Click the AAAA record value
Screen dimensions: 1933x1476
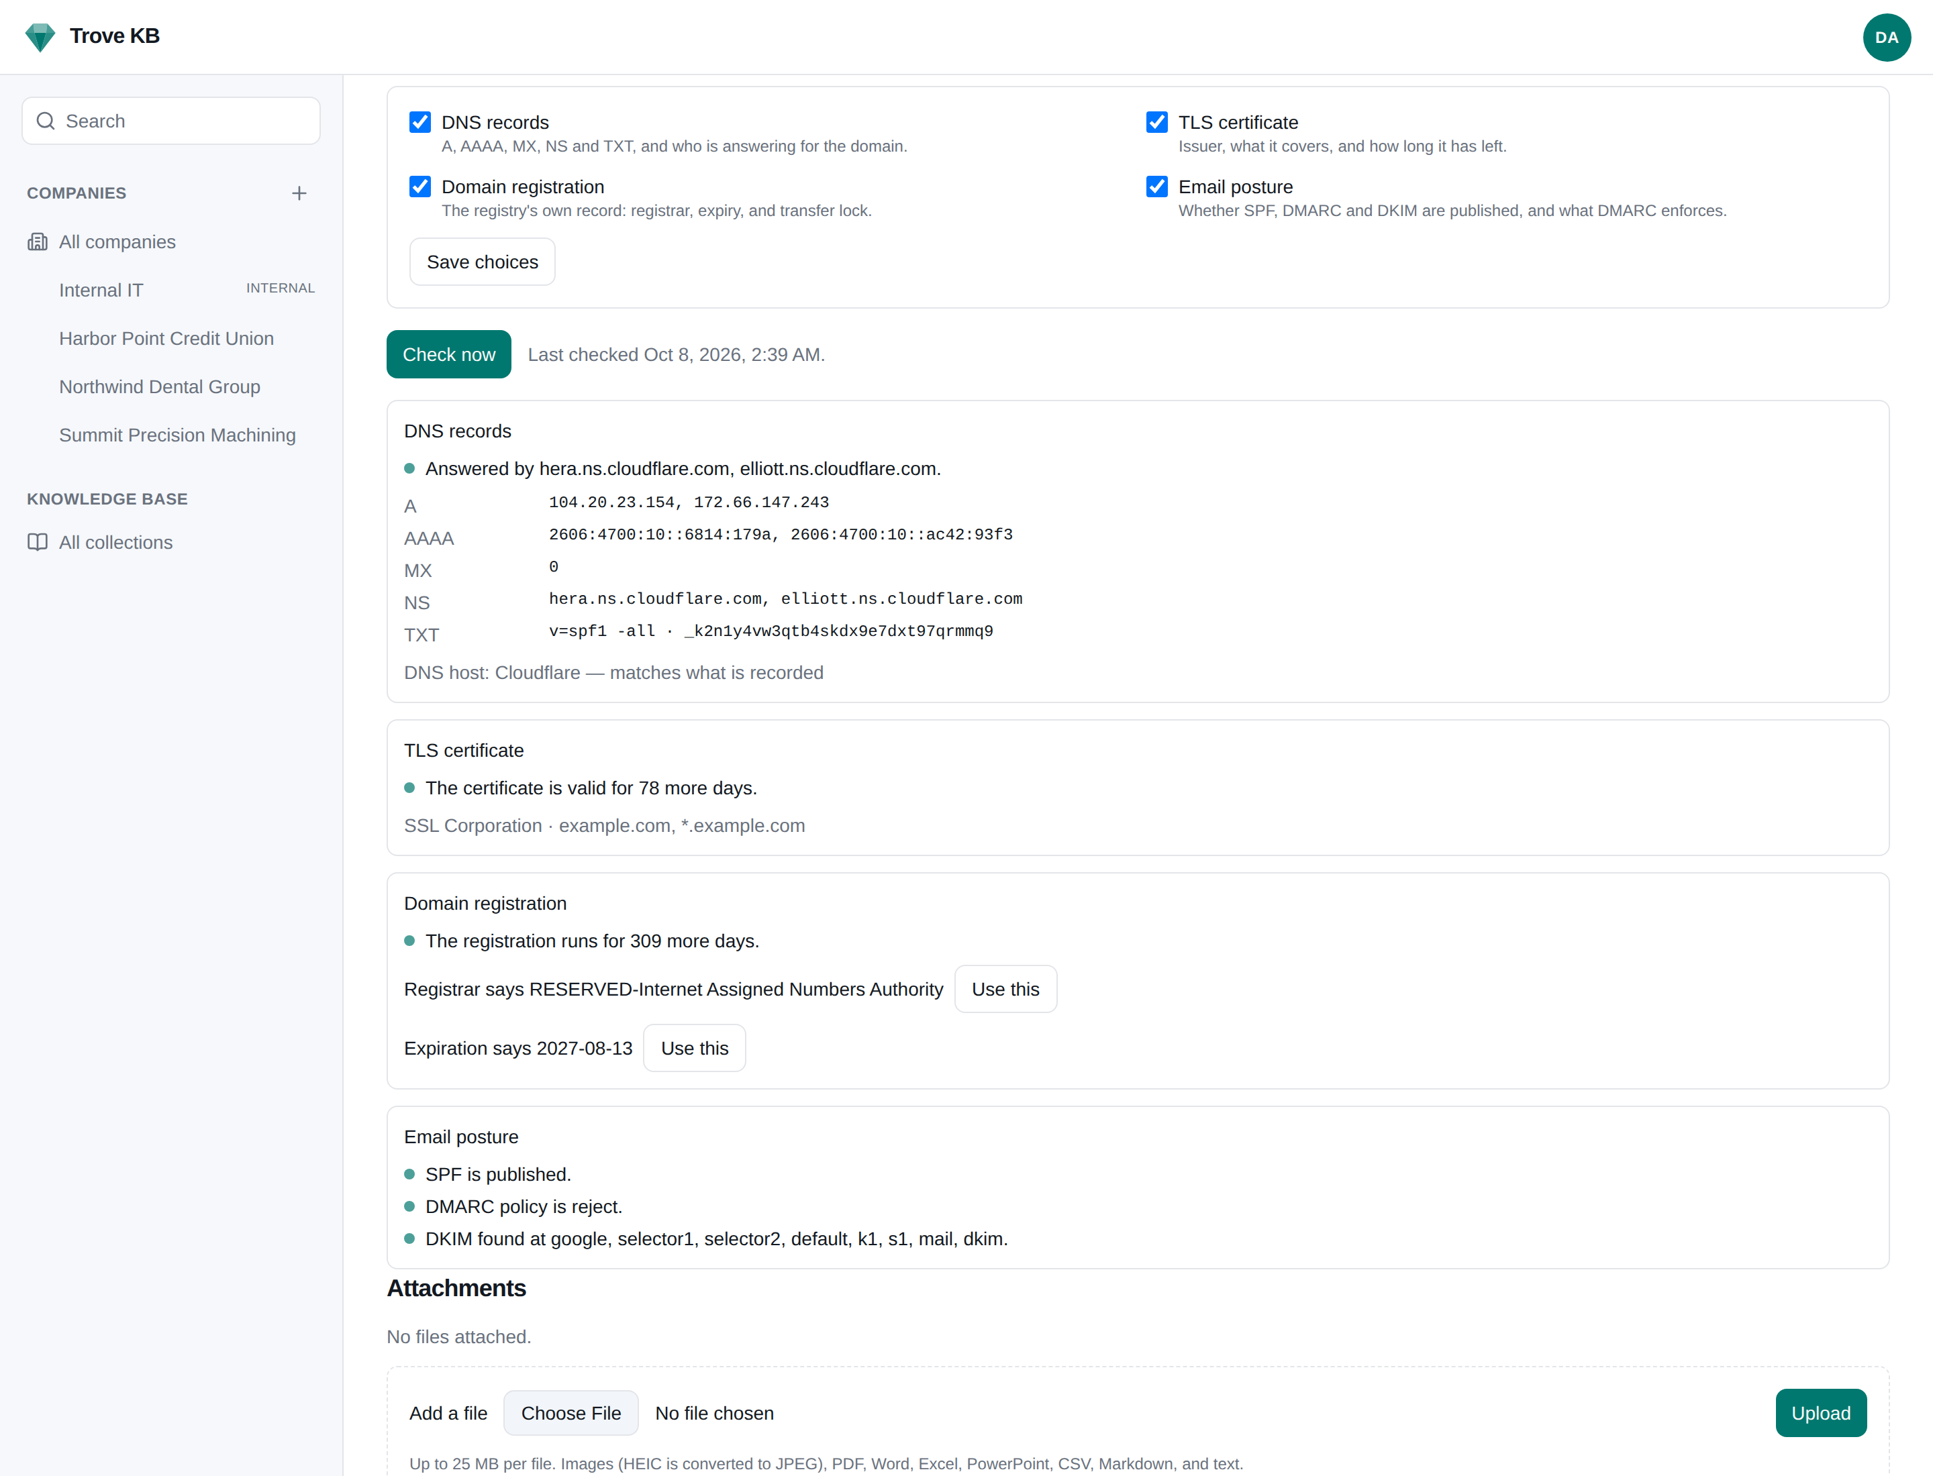pyautogui.click(x=781, y=535)
